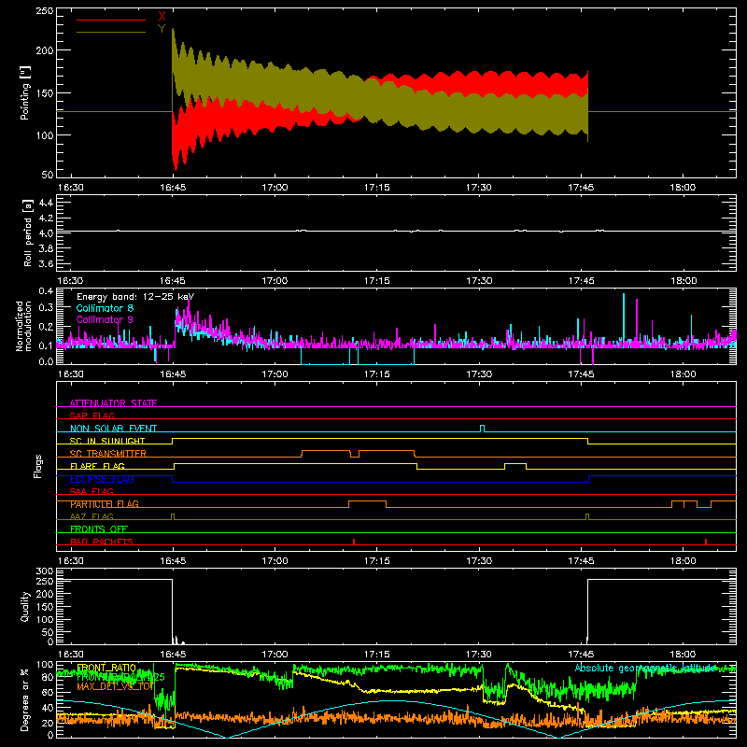Click the olive flag label below PARTICLE_FLAG
747x747 pixels.
pos(92,516)
